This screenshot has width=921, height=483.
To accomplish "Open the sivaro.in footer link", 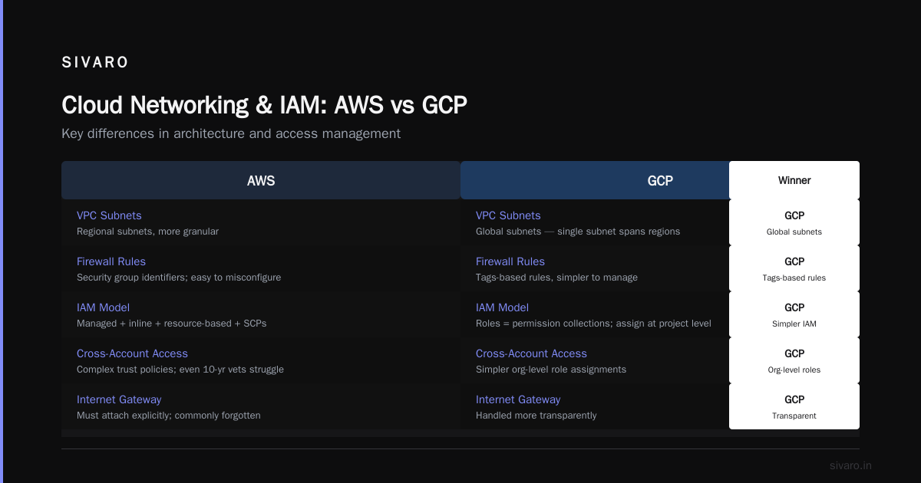I will coord(850,465).
